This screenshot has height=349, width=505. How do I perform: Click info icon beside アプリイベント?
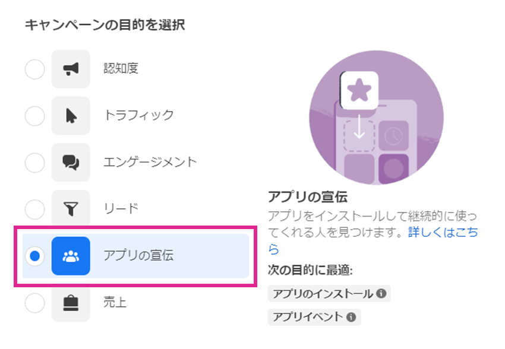click(351, 317)
